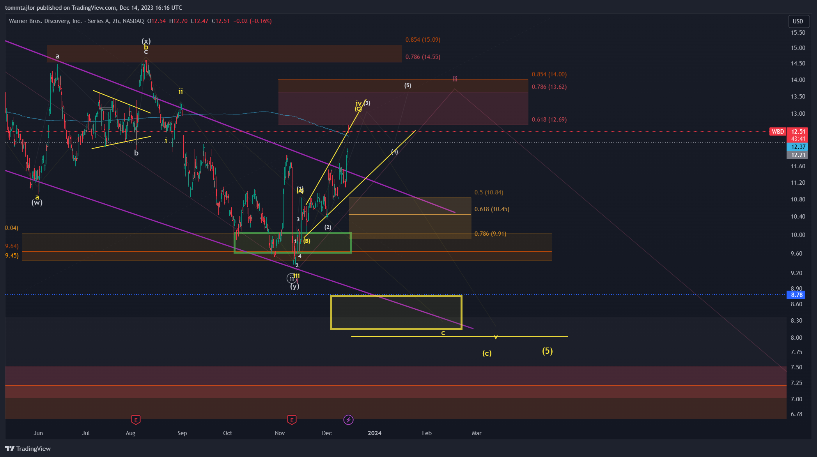Click the 15.50 price axis label

tap(798, 33)
